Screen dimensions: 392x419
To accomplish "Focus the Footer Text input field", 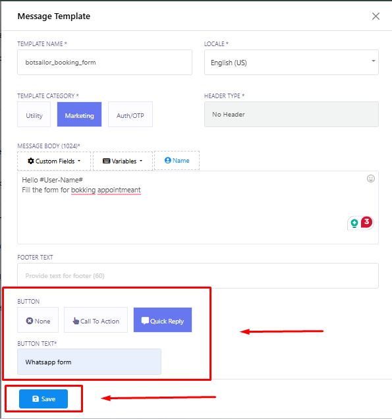I will pos(198,276).
